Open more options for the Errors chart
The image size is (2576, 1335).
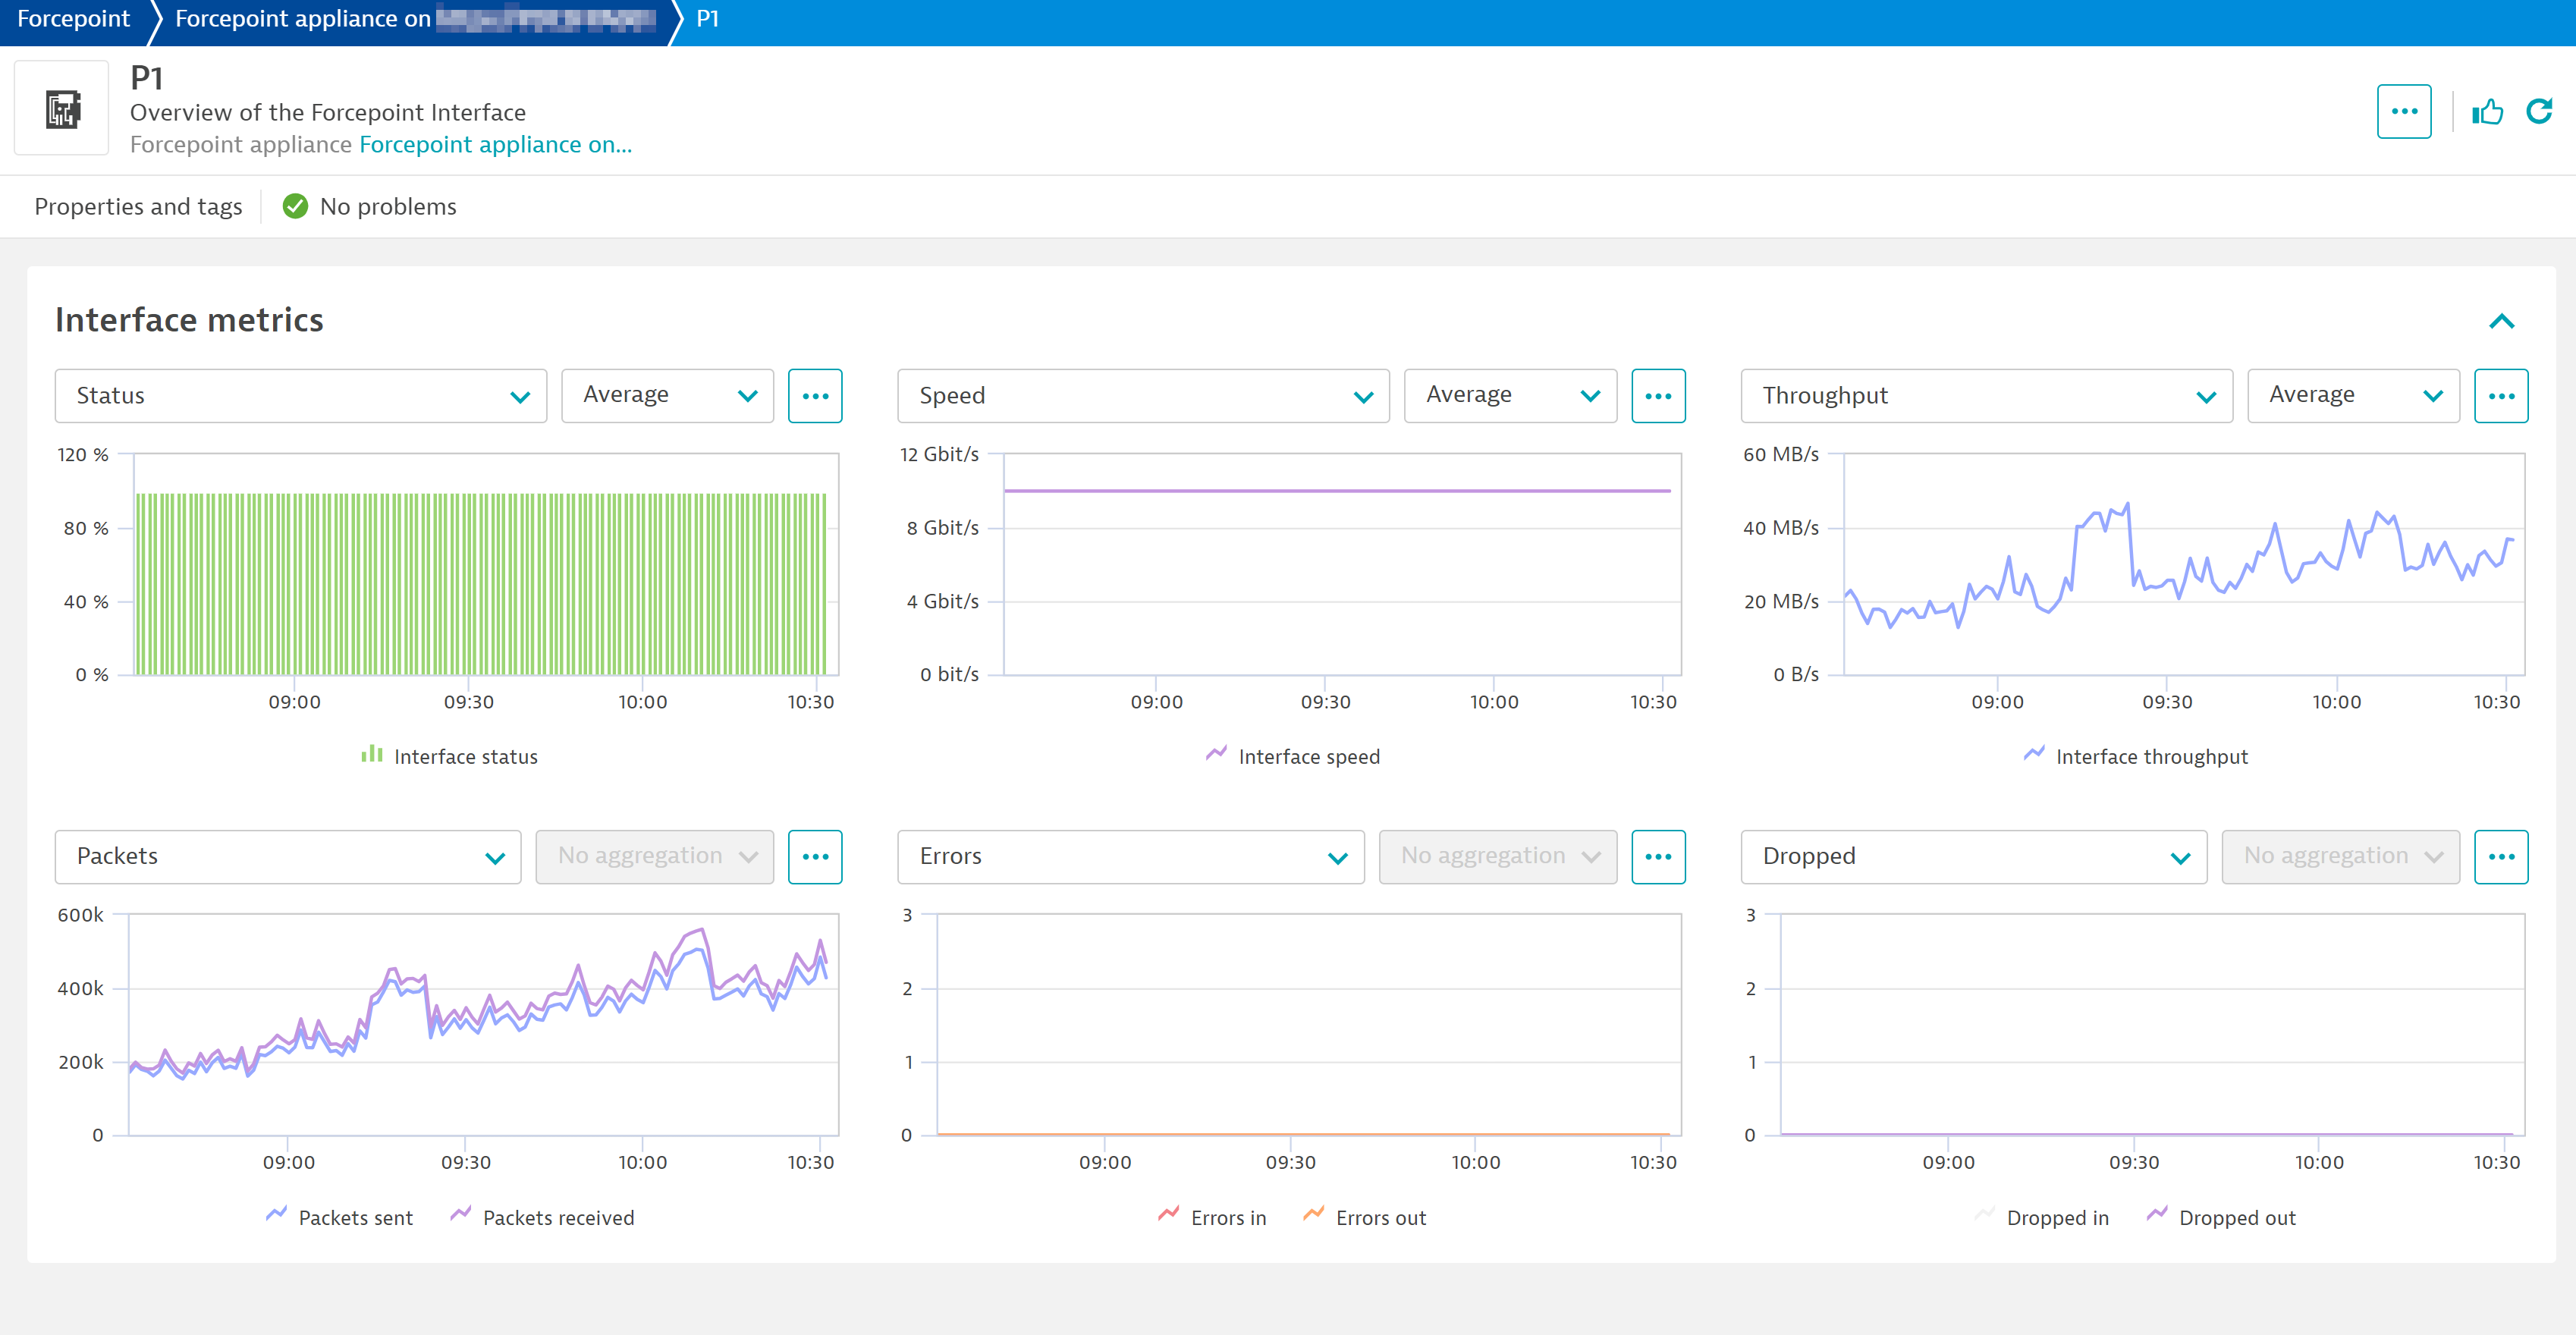click(x=1658, y=856)
